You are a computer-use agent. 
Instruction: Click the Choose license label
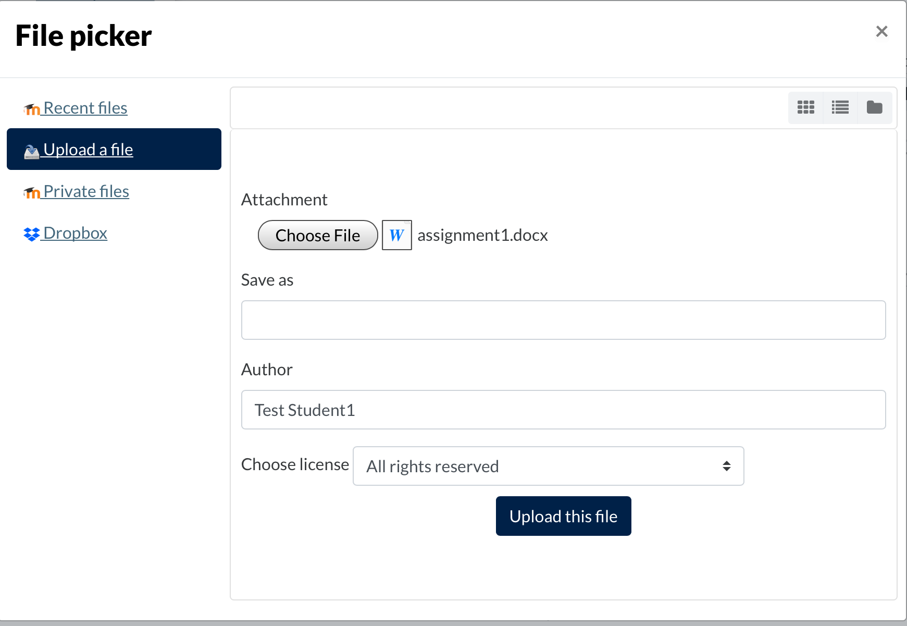tap(295, 464)
